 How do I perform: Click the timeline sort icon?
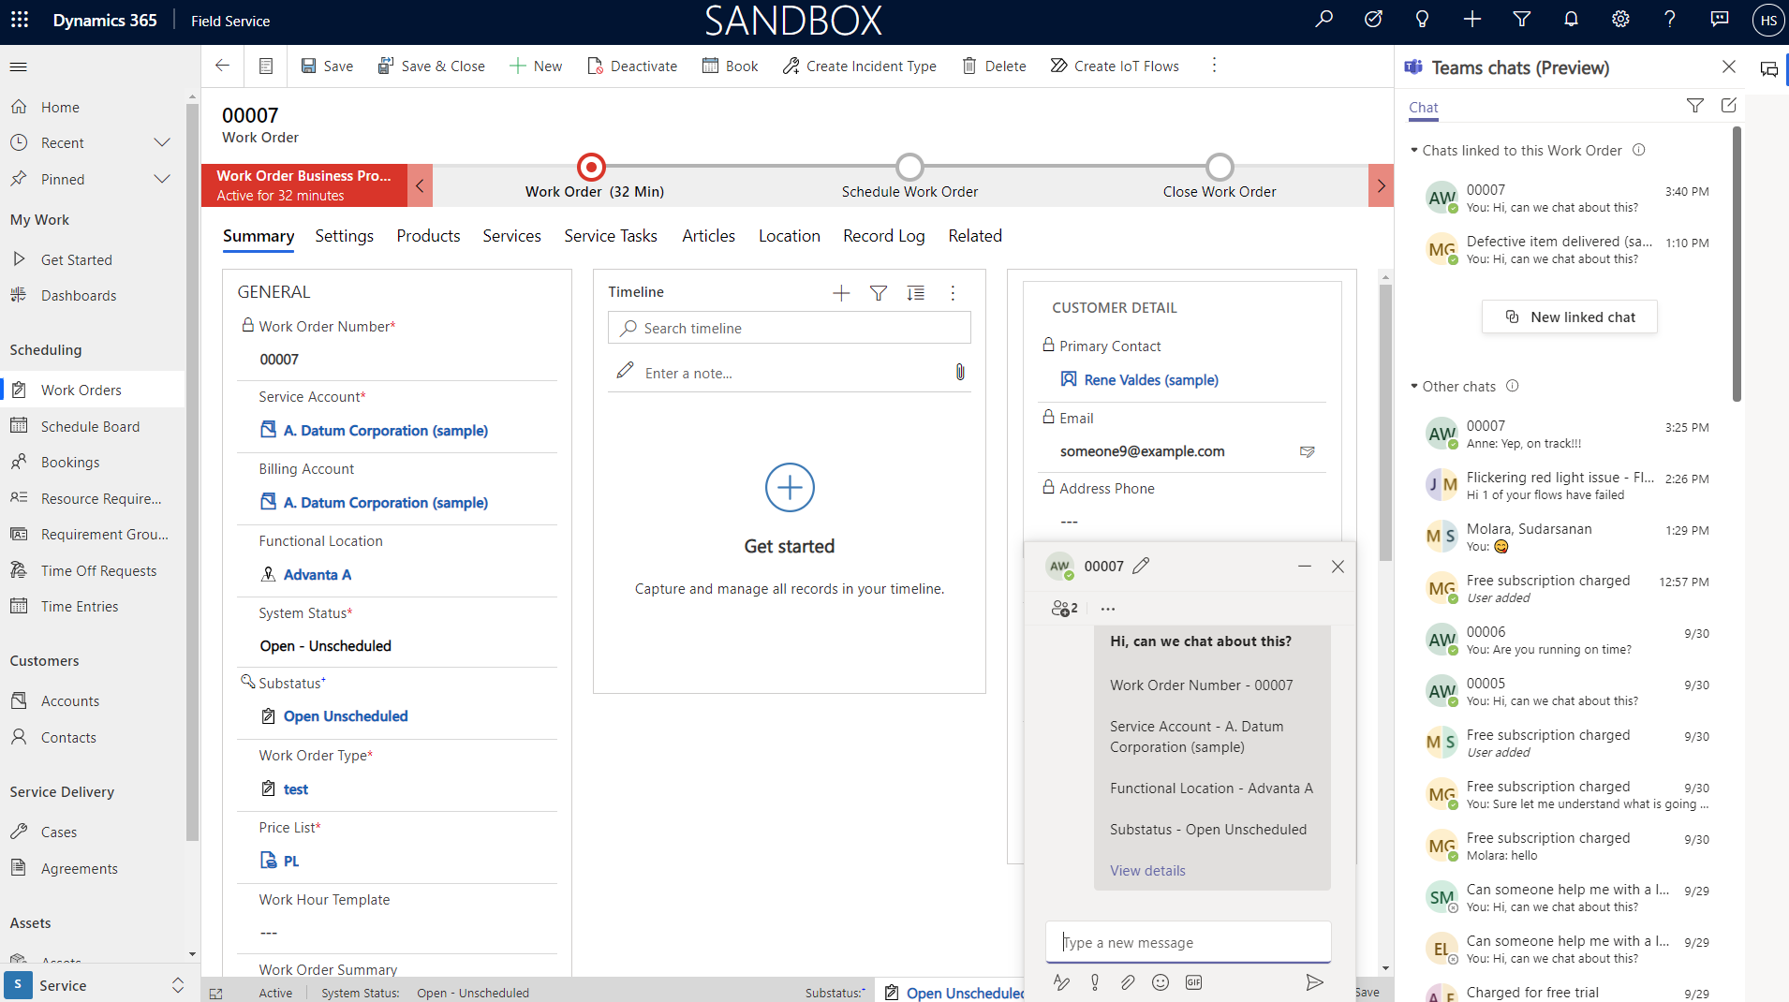916,293
